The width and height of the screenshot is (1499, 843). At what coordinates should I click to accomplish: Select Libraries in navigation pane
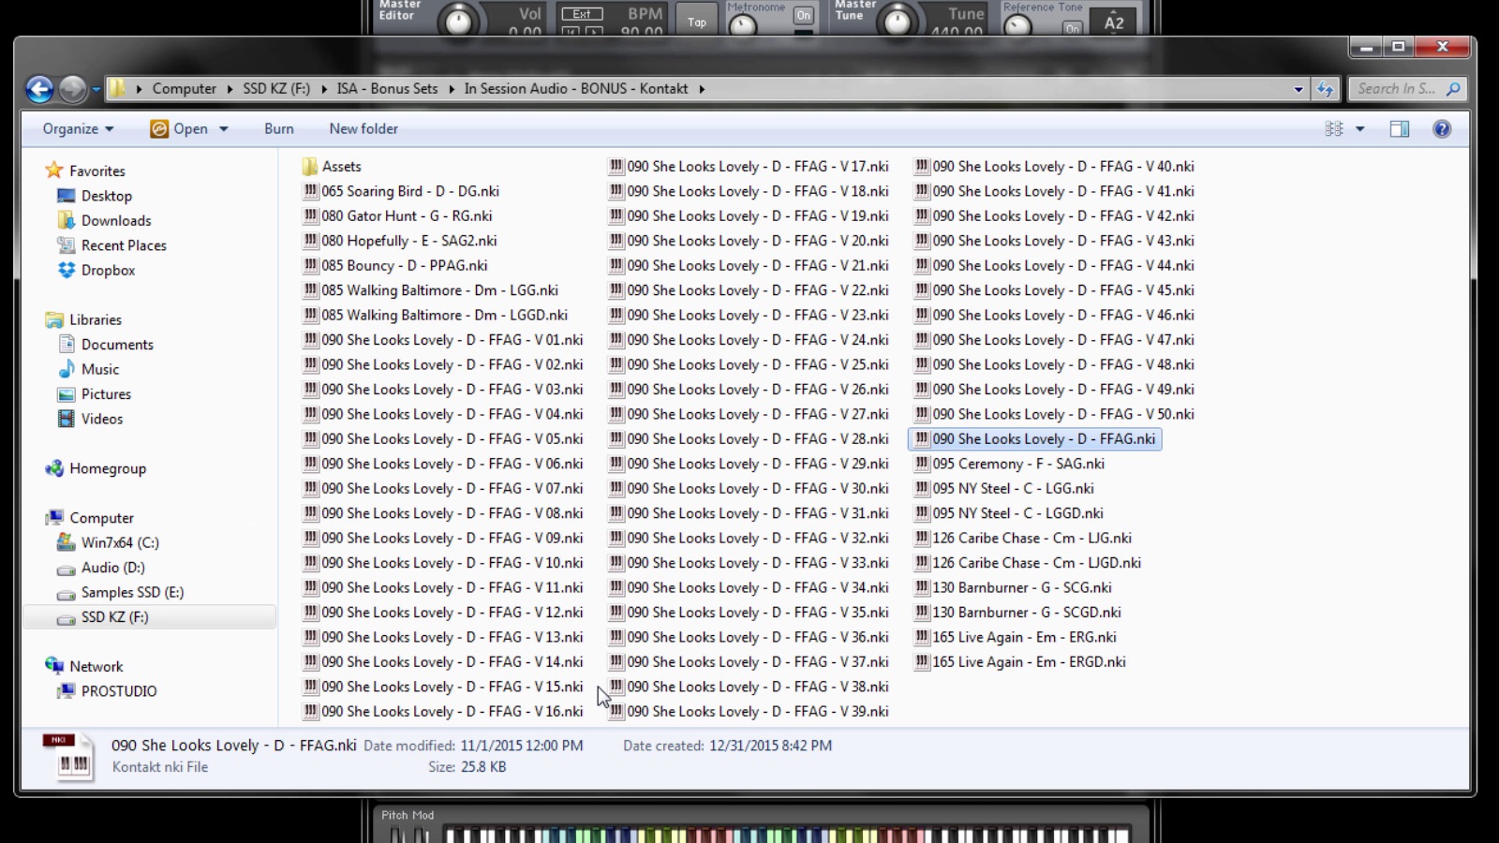click(x=96, y=319)
